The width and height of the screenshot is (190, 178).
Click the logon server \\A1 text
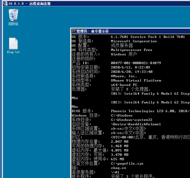pos(115,172)
